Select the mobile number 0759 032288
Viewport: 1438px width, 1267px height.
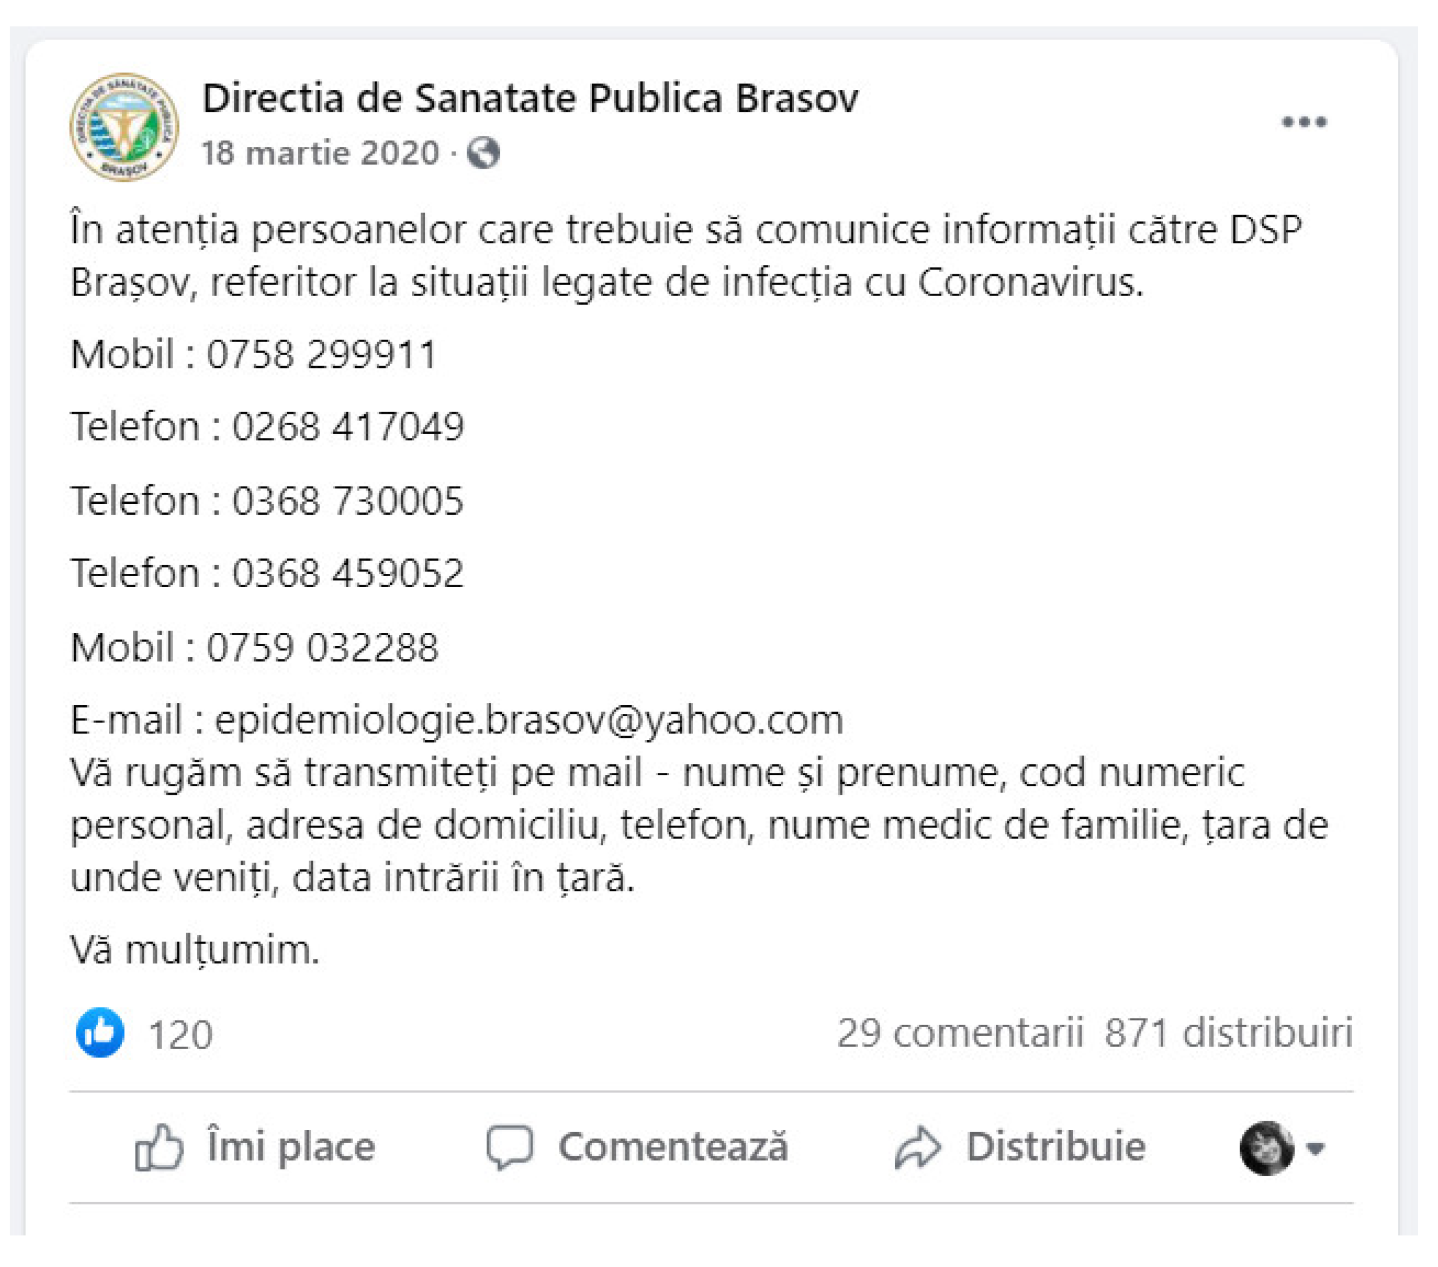pos(321,647)
